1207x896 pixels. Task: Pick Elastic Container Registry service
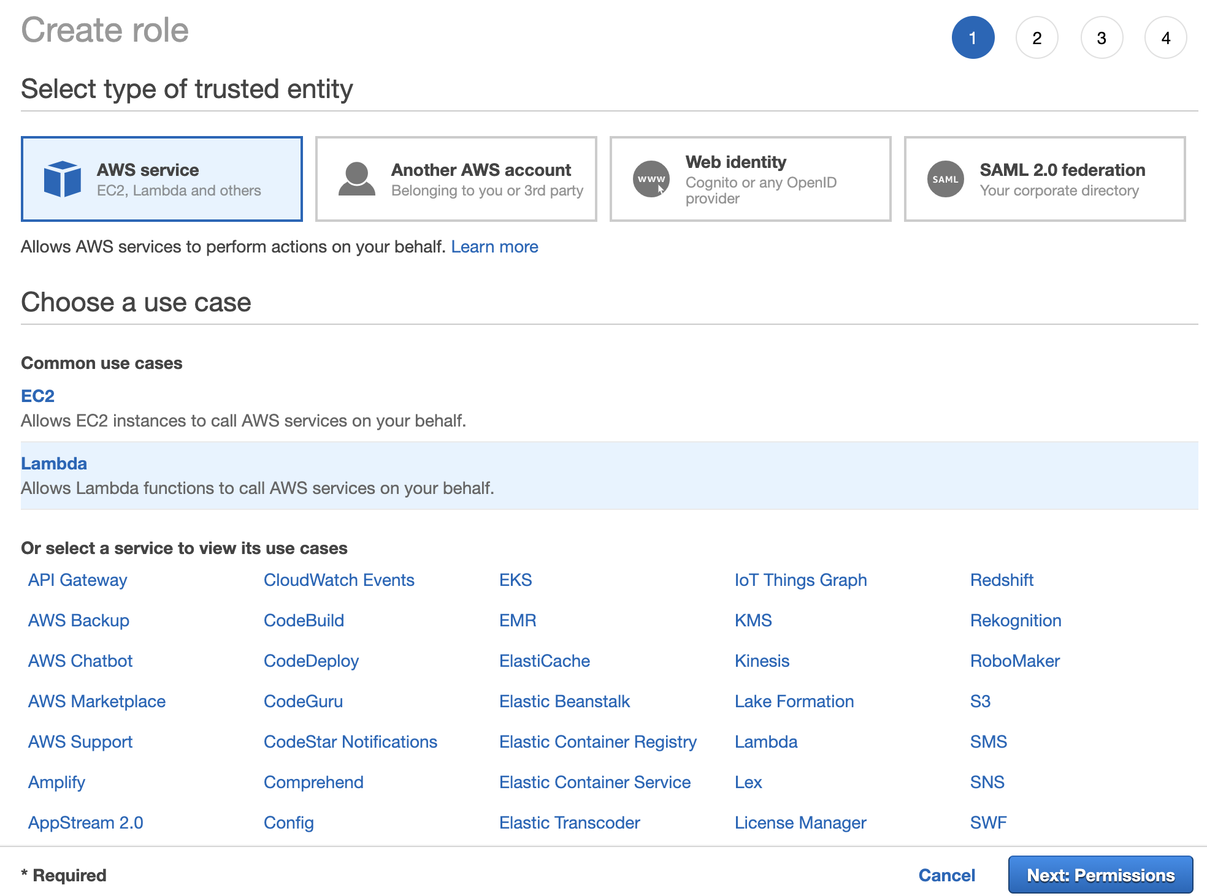(597, 742)
